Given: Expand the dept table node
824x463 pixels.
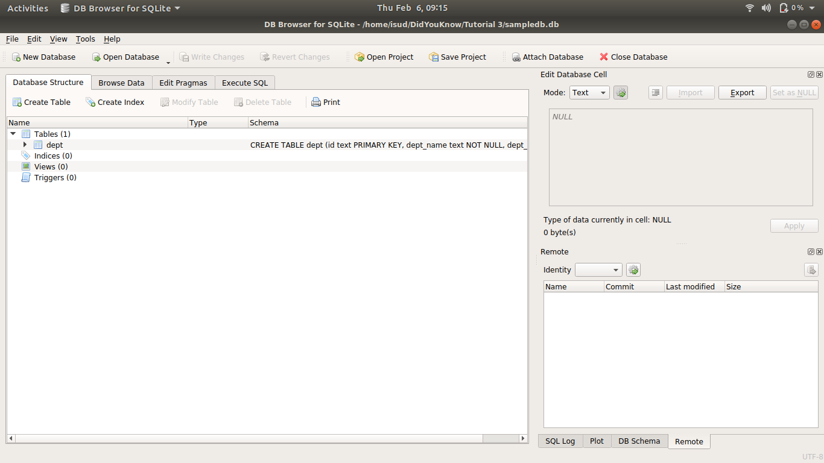Looking at the screenshot, I should (25, 145).
